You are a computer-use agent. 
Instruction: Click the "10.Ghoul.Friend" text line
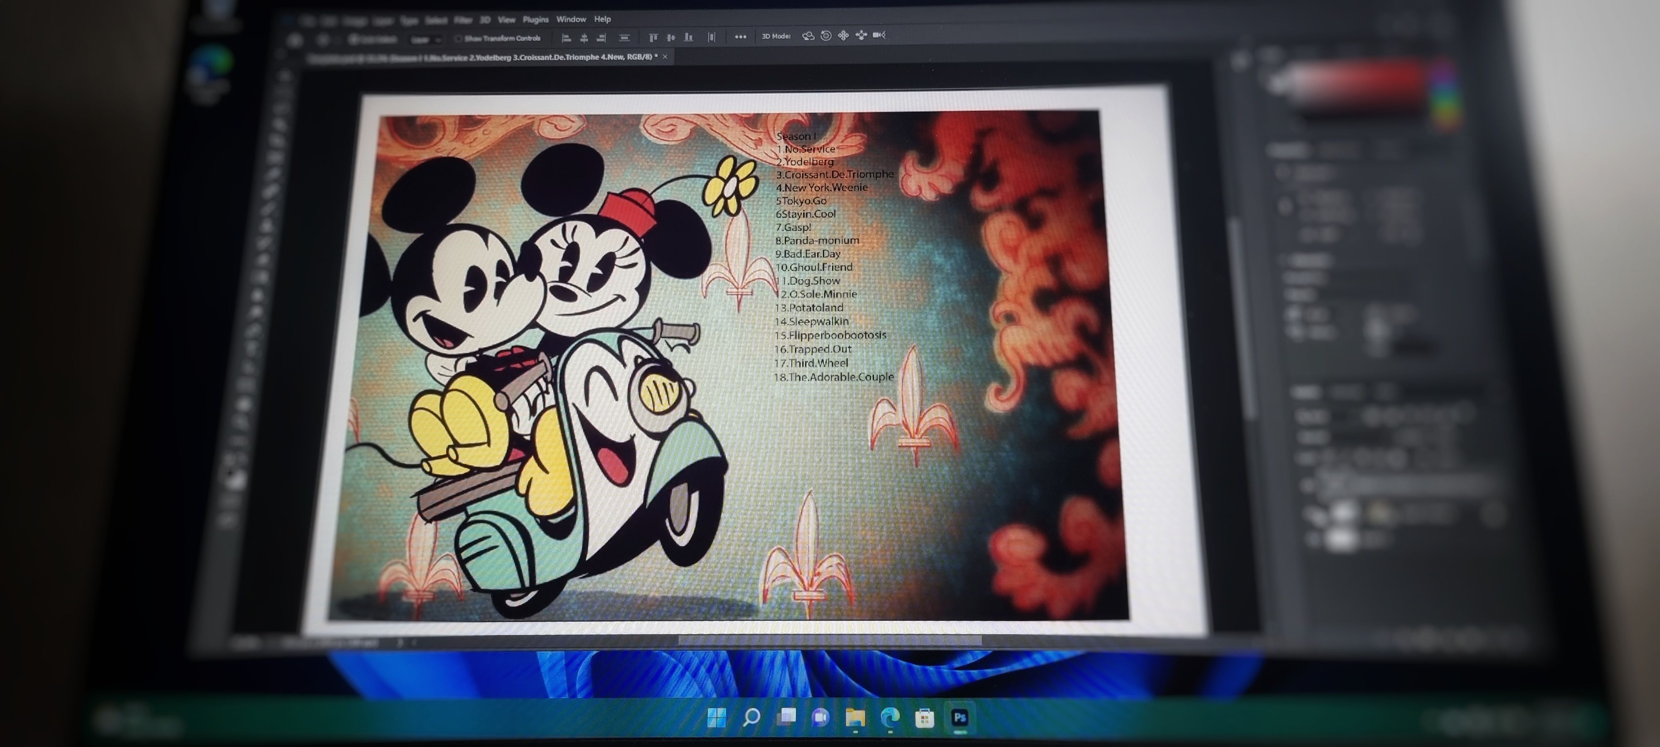pyautogui.click(x=814, y=267)
